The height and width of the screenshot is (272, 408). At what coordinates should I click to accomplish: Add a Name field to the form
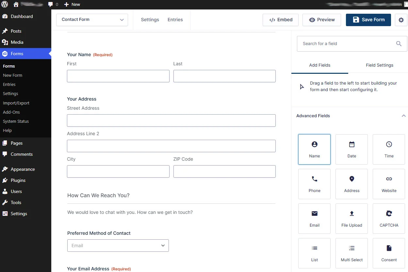tap(314, 149)
